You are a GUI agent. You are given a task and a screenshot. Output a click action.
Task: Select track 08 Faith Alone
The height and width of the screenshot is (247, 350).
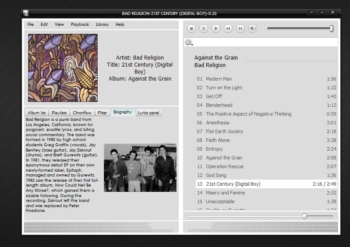click(266, 140)
